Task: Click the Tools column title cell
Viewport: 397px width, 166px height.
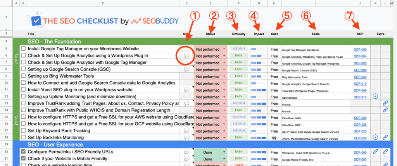Action: tap(316, 34)
